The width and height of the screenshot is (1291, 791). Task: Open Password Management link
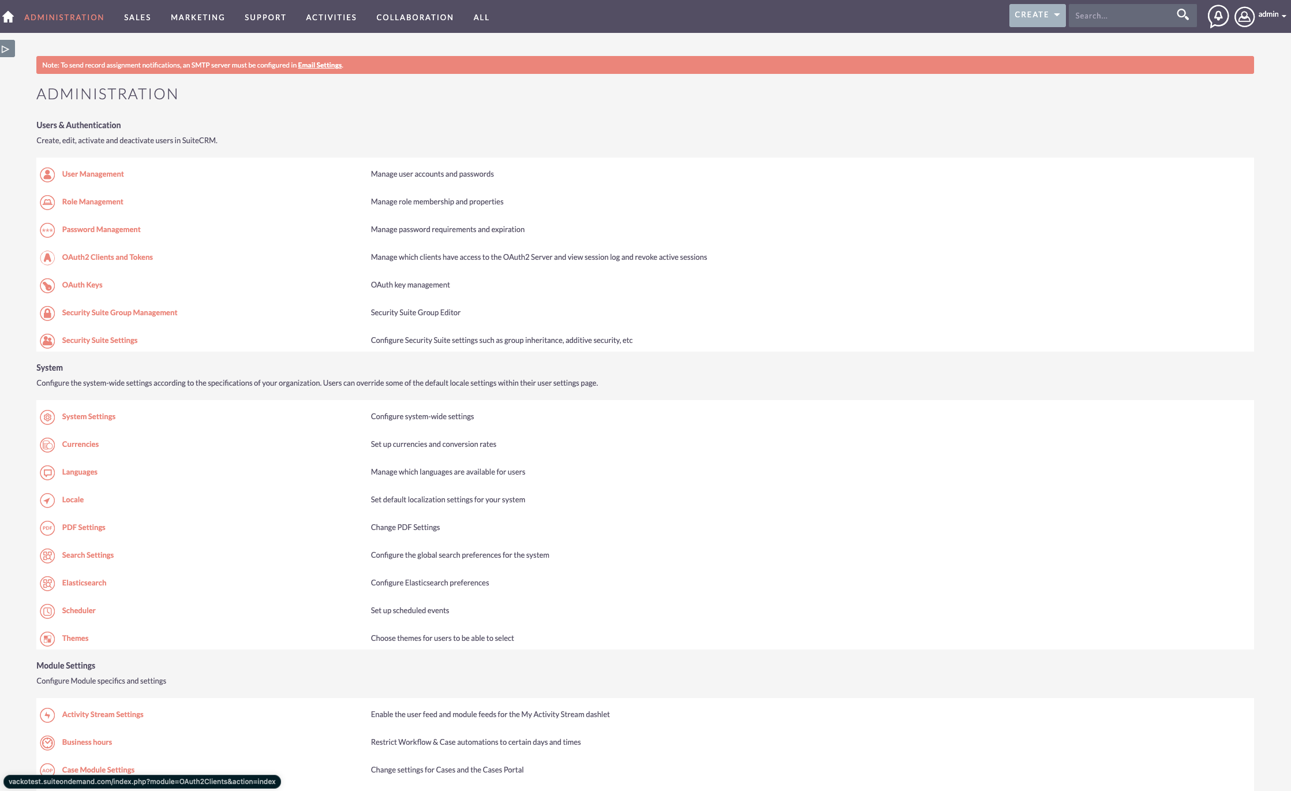pyautogui.click(x=101, y=229)
